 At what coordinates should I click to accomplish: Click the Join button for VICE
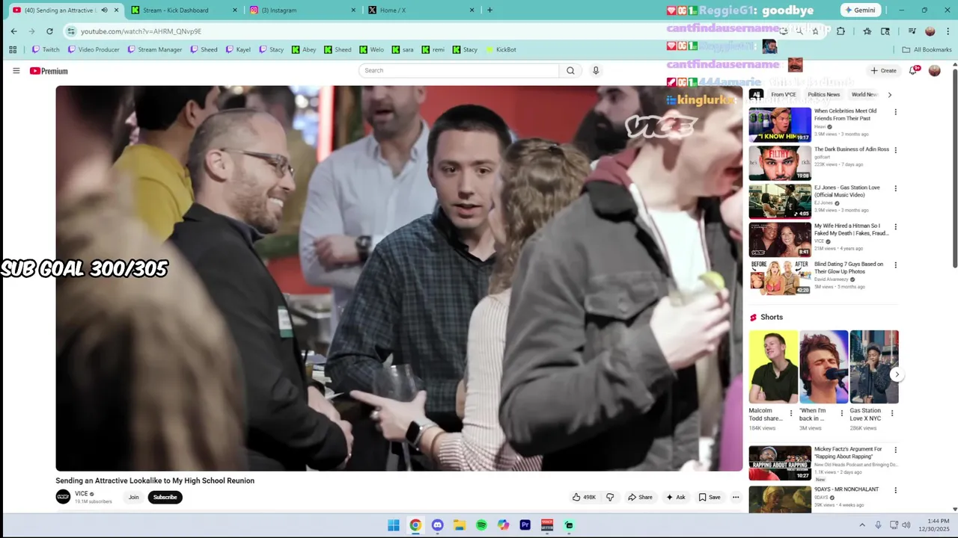tap(133, 497)
